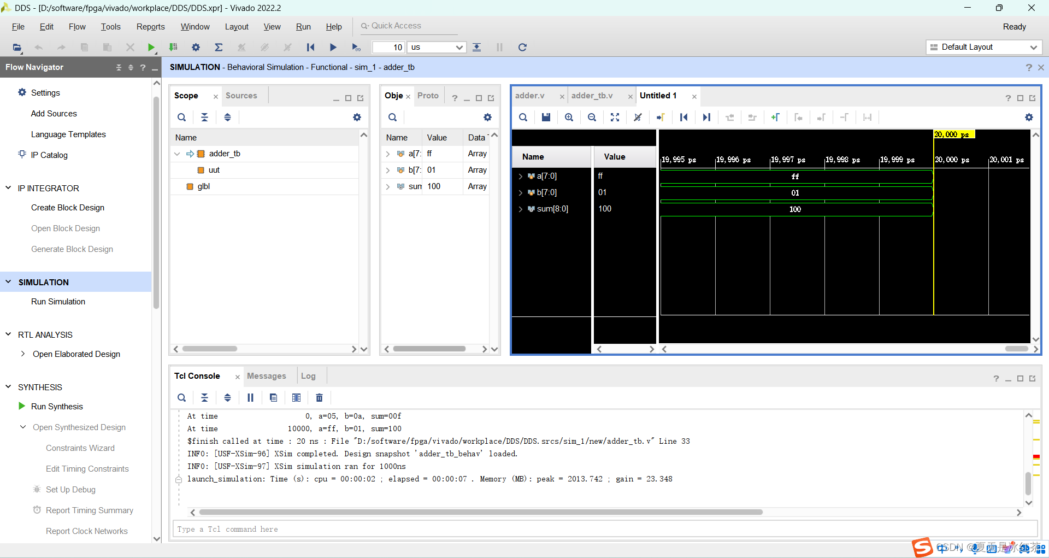Click the Relaunch Simulation refresh icon
Image resolution: width=1049 pixels, height=558 pixels.
pos(522,48)
